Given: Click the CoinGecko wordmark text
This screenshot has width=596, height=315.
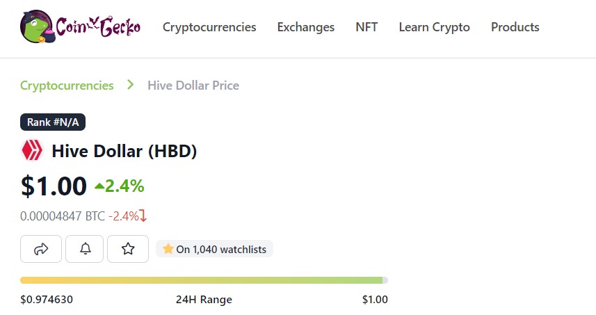Looking at the screenshot, I should 98,27.
